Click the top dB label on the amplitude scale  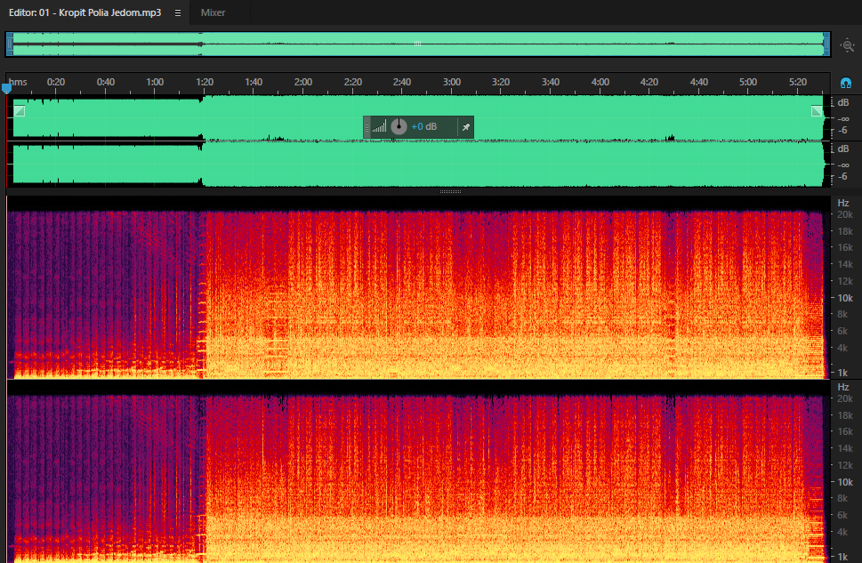[x=843, y=102]
